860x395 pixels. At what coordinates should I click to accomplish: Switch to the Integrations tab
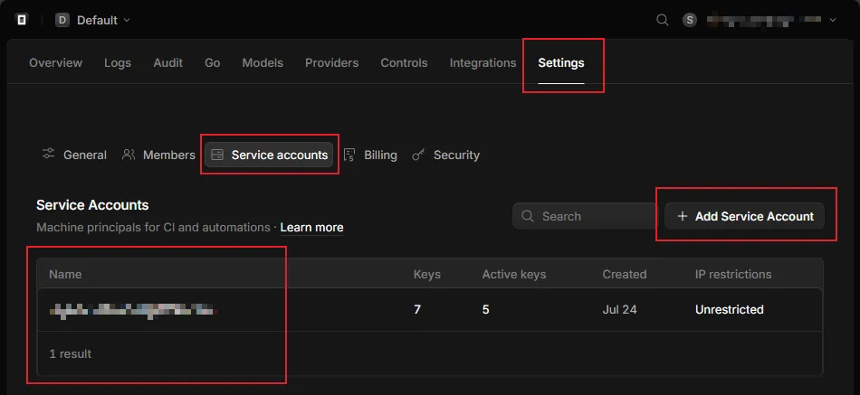click(483, 63)
